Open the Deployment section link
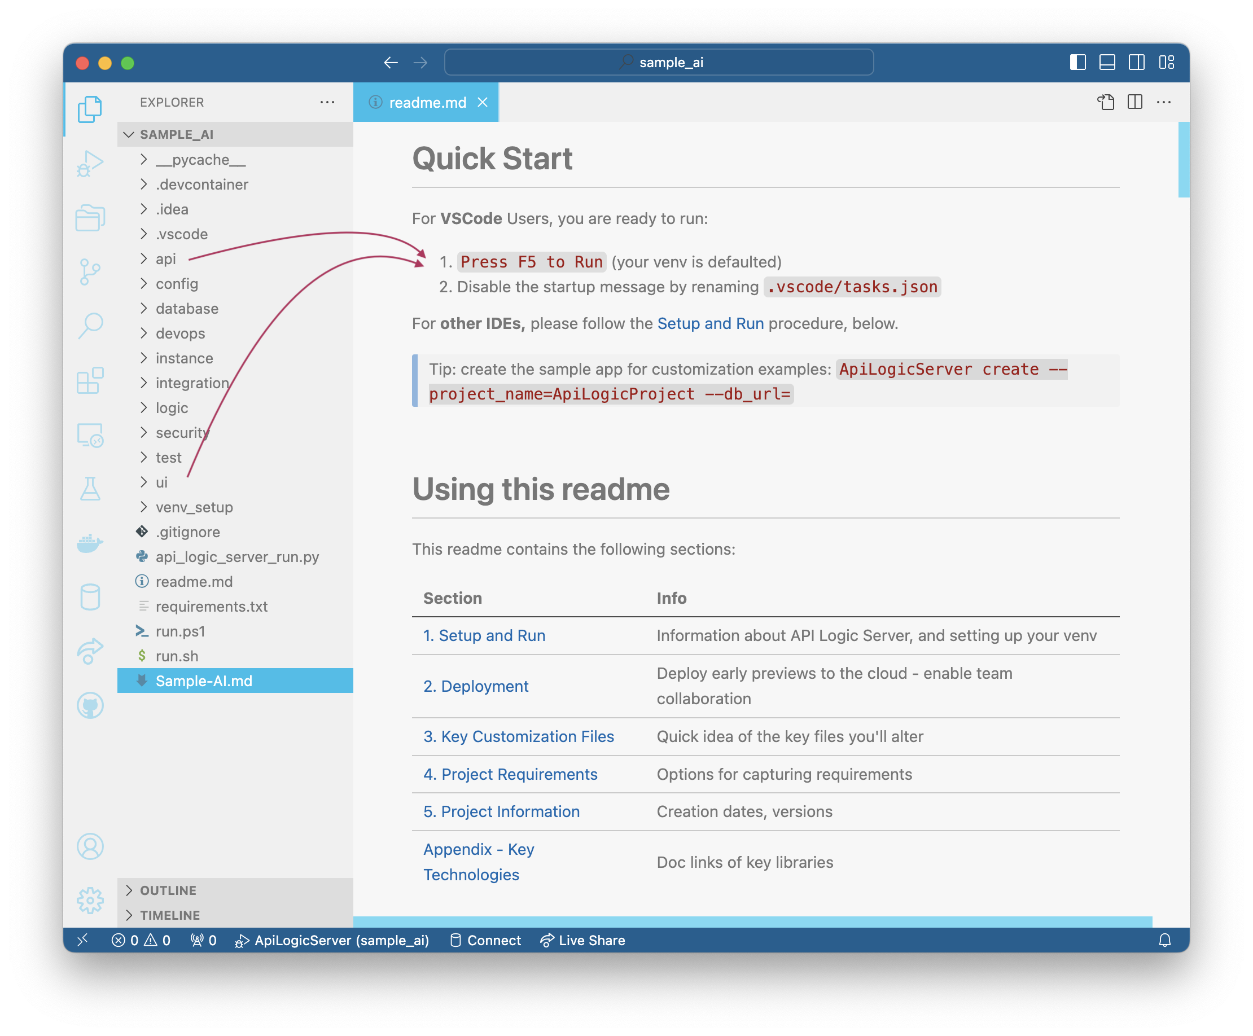This screenshot has width=1253, height=1036. (x=476, y=686)
